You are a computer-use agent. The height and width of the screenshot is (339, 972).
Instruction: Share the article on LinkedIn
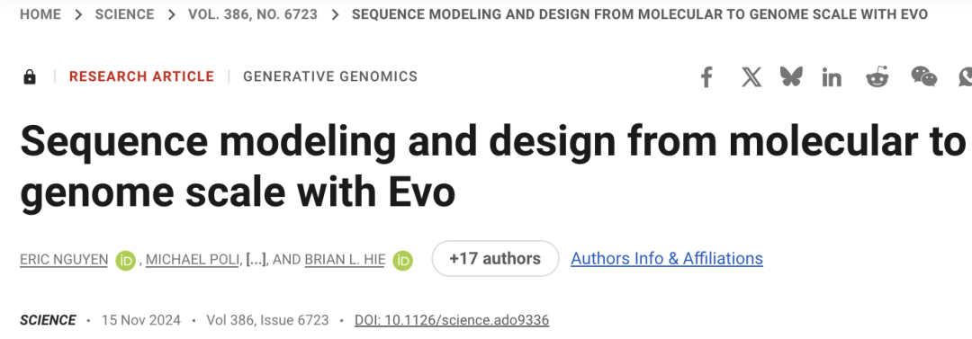click(x=832, y=77)
